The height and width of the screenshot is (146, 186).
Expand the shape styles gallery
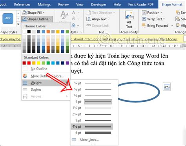[x=18, y=24]
